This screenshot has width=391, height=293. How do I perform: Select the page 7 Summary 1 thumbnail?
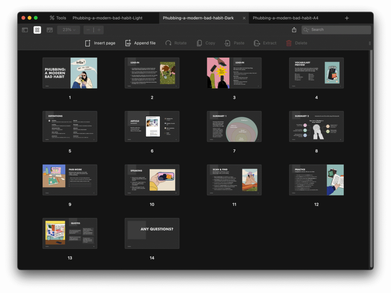234,127
